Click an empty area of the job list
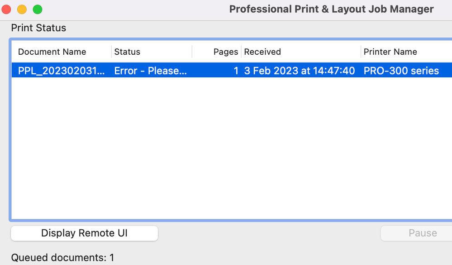The height and width of the screenshot is (265, 452). click(x=226, y=145)
